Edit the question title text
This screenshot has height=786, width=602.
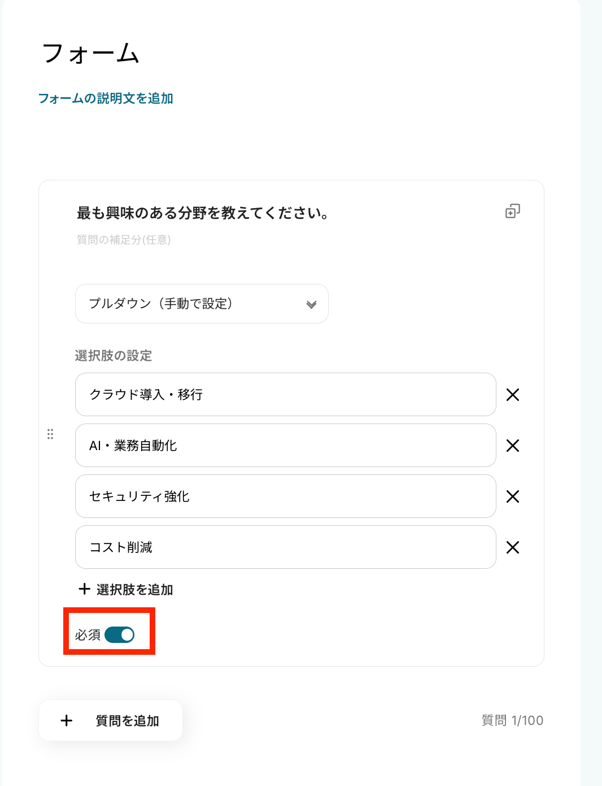click(203, 213)
